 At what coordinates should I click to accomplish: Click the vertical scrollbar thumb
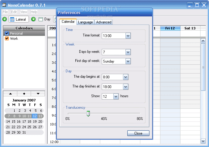click(203, 67)
